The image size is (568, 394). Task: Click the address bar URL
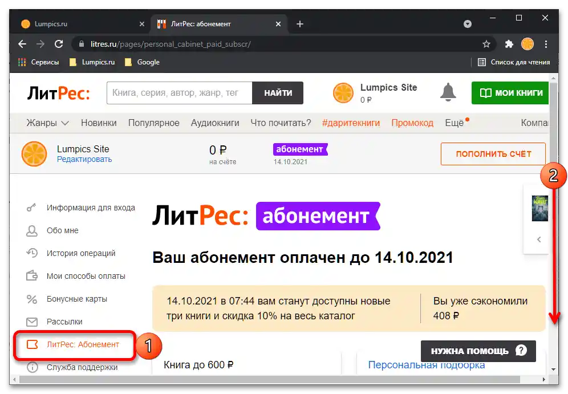point(171,44)
